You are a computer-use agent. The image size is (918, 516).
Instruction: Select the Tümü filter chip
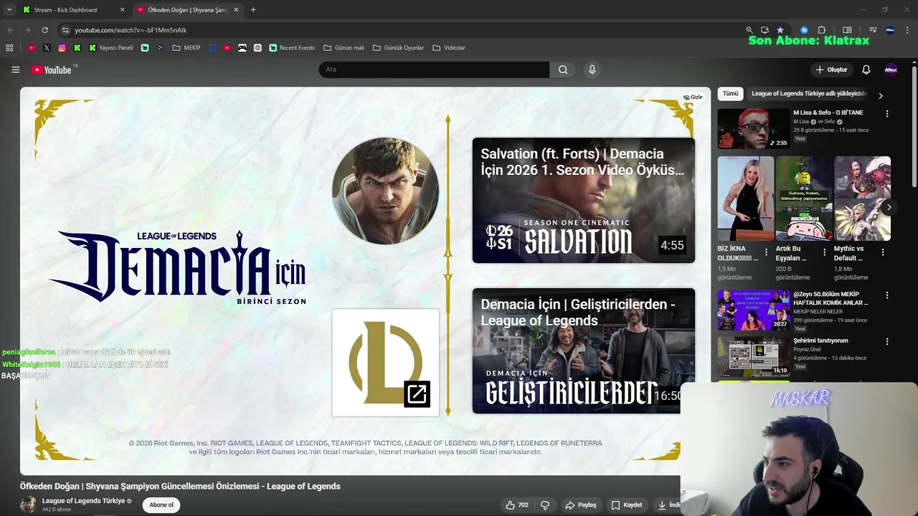[730, 94]
